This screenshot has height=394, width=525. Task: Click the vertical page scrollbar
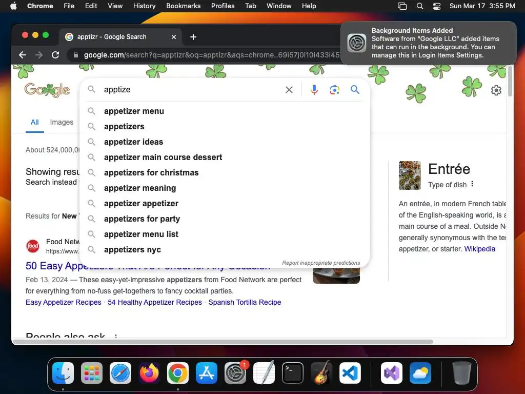(510, 81)
